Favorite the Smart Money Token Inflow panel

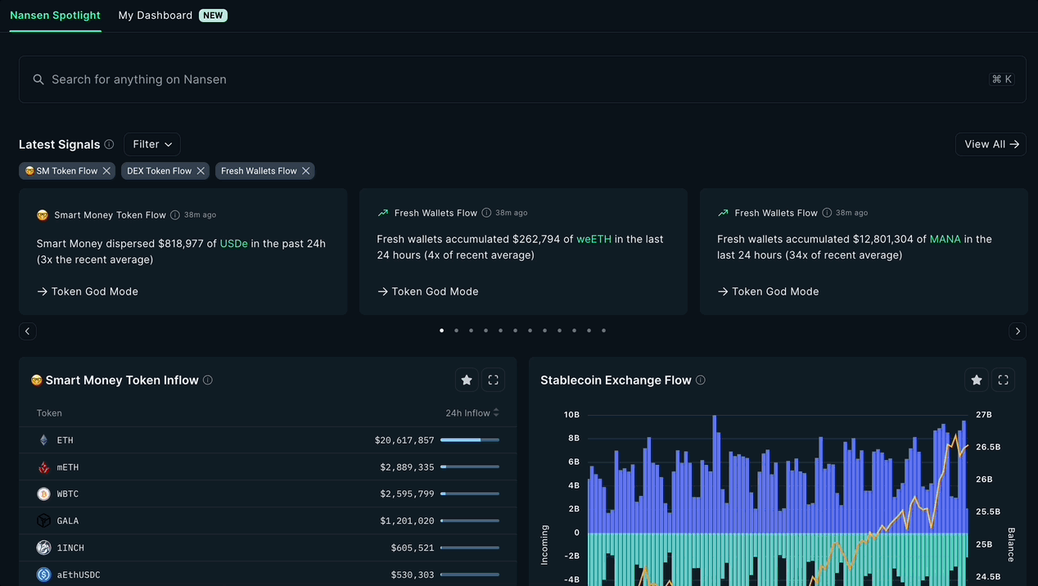(467, 380)
